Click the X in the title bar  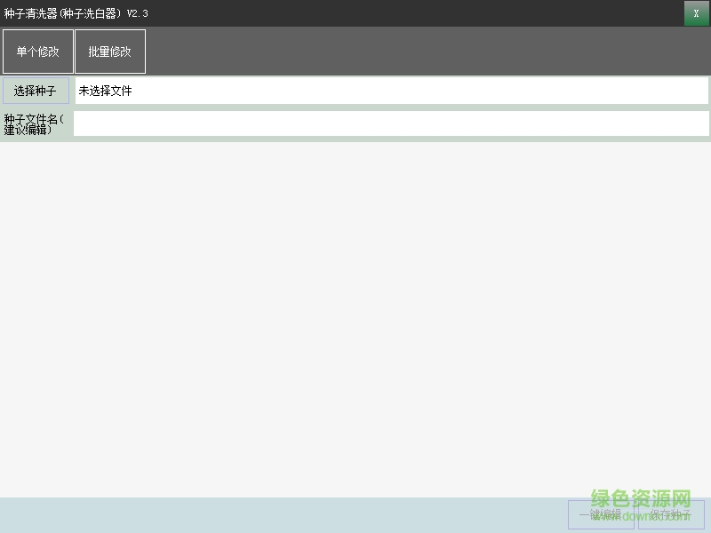(x=694, y=13)
